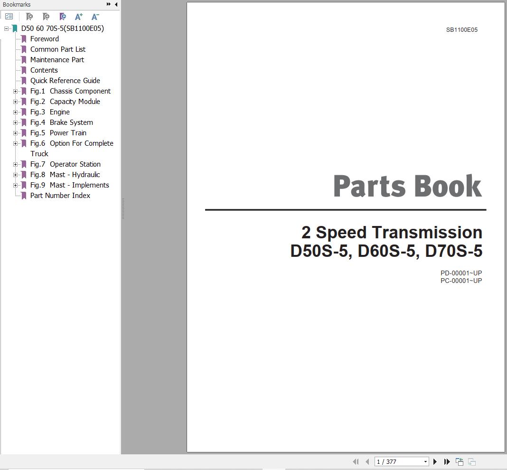Select Fig.4 Brake System bookmark text
The image size is (507, 470).
click(61, 122)
